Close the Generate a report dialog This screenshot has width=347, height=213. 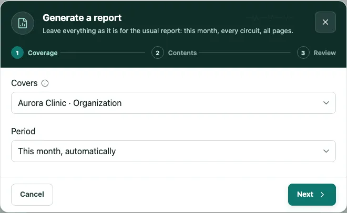click(x=325, y=22)
